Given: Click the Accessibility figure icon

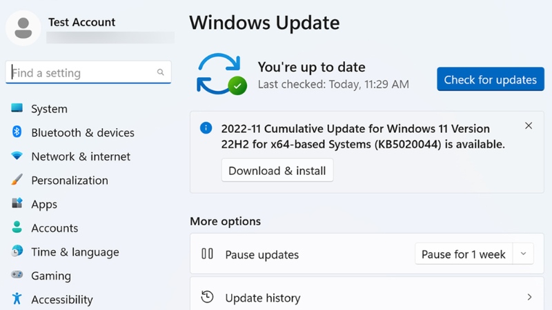Looking at the screenshot, I should (x=17, y=299).
